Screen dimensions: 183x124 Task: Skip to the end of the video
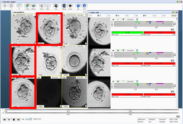(x=18, y=120)
